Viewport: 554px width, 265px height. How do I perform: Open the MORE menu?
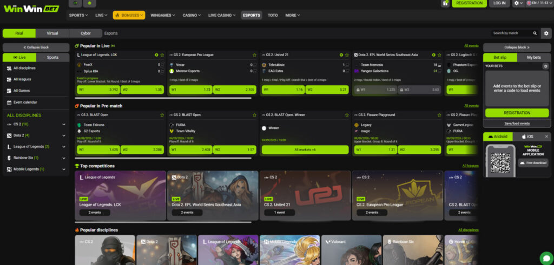[293, 15]
